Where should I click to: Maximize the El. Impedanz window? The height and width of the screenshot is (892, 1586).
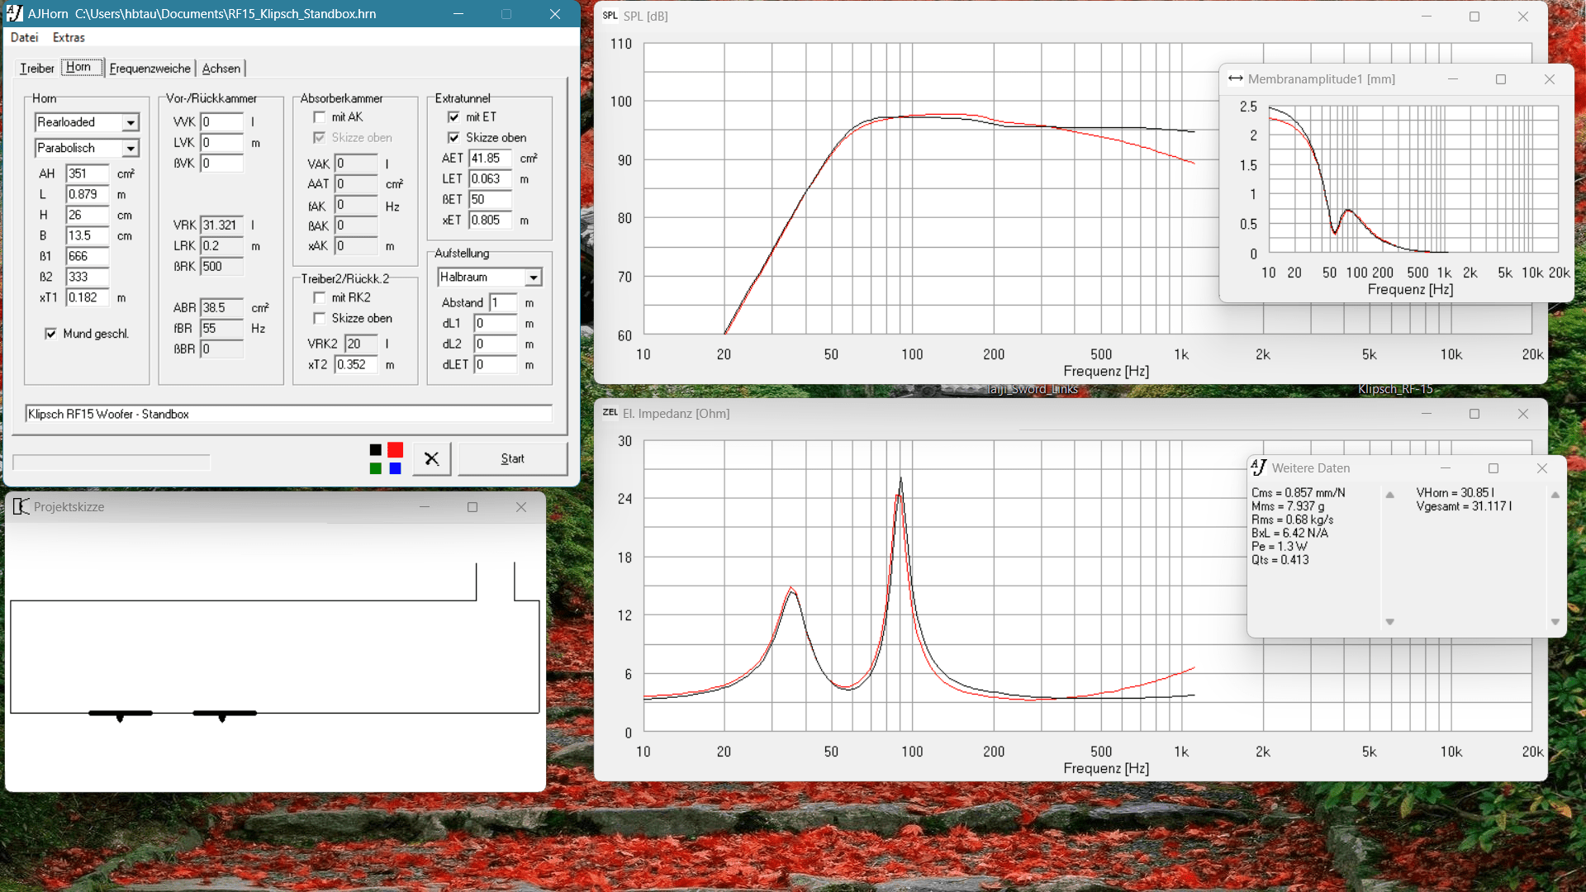click(x=1474, y=413)
